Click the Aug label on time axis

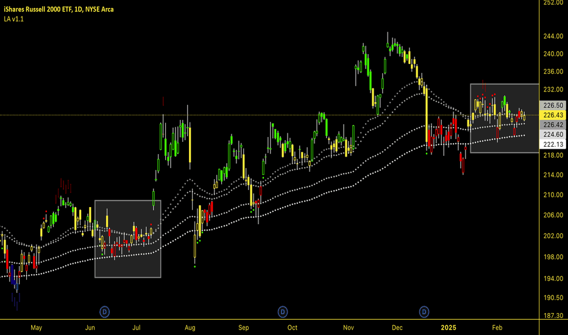(x=190, y=328)
